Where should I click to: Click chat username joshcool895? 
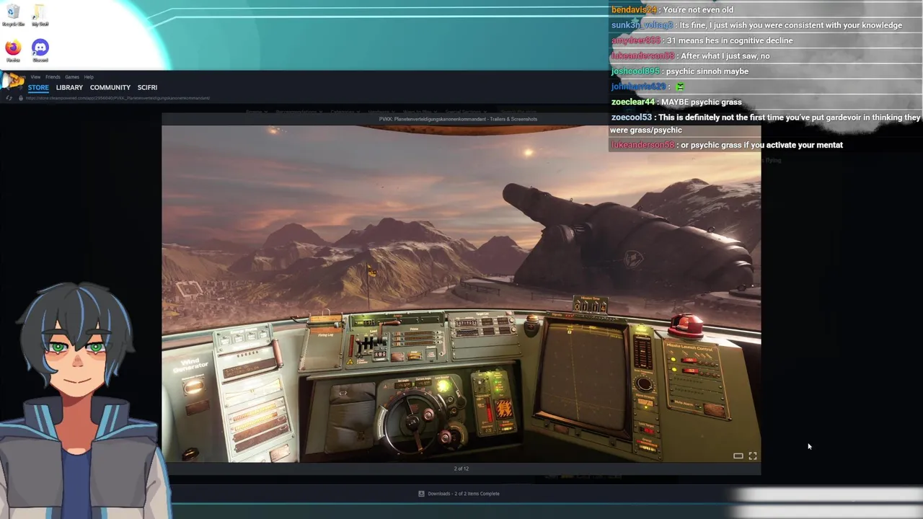coord(635,71)
